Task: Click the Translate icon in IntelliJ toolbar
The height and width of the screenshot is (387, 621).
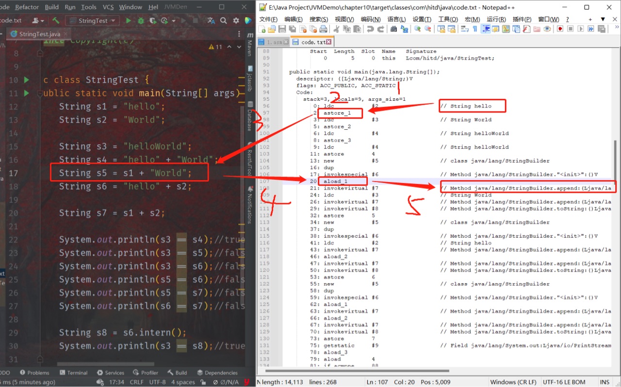Action: (211, 21)
